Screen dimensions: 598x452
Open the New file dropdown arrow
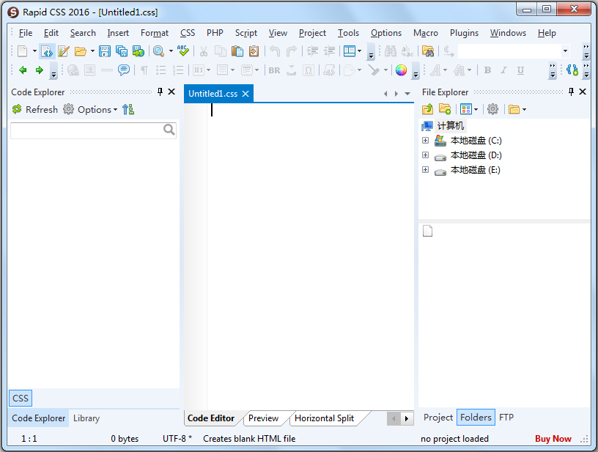[x=34, y=51]
